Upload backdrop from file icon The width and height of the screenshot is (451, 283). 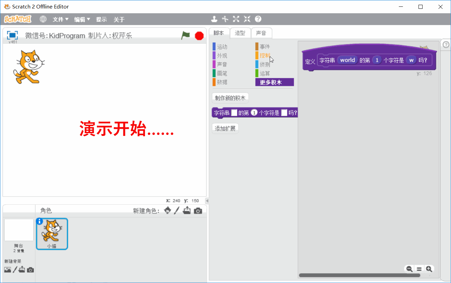coord(22,270)
